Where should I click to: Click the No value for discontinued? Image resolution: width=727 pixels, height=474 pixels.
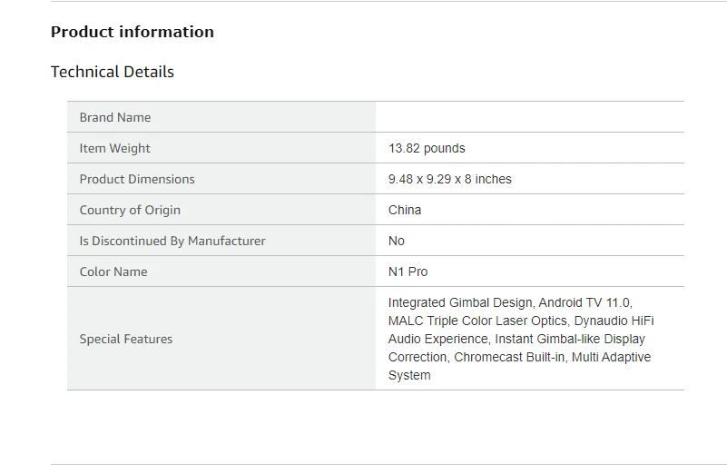point(397,241)
